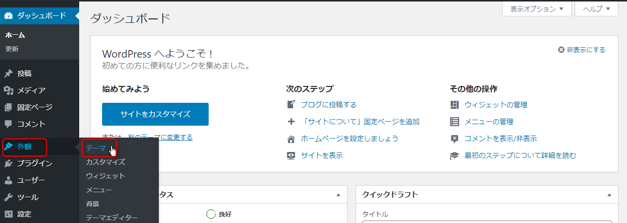Click the paintbrush icon beside 外観
Viewport: 627px width, 223px height.
[8, 147]
